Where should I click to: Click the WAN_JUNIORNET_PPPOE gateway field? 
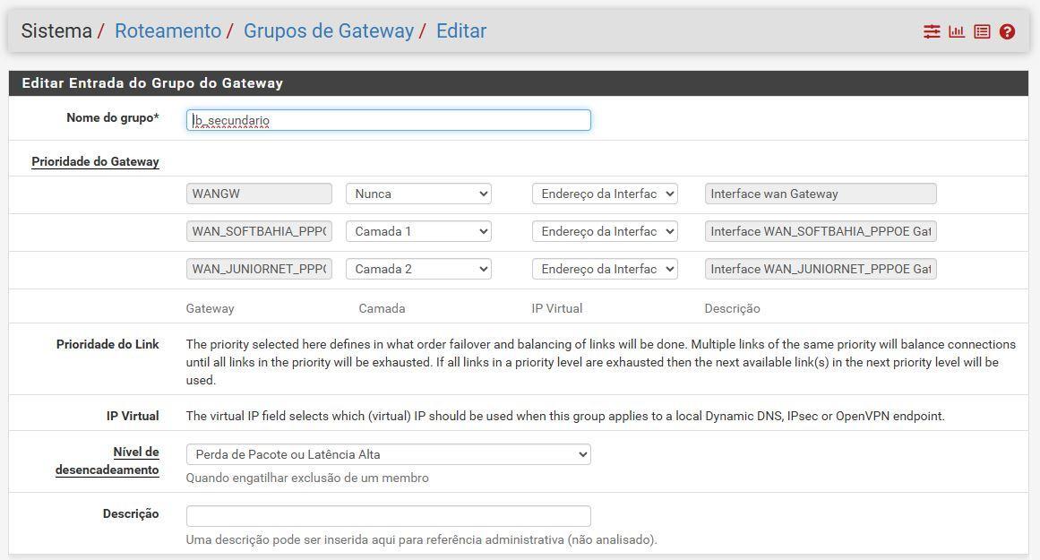tap(260, 269)
